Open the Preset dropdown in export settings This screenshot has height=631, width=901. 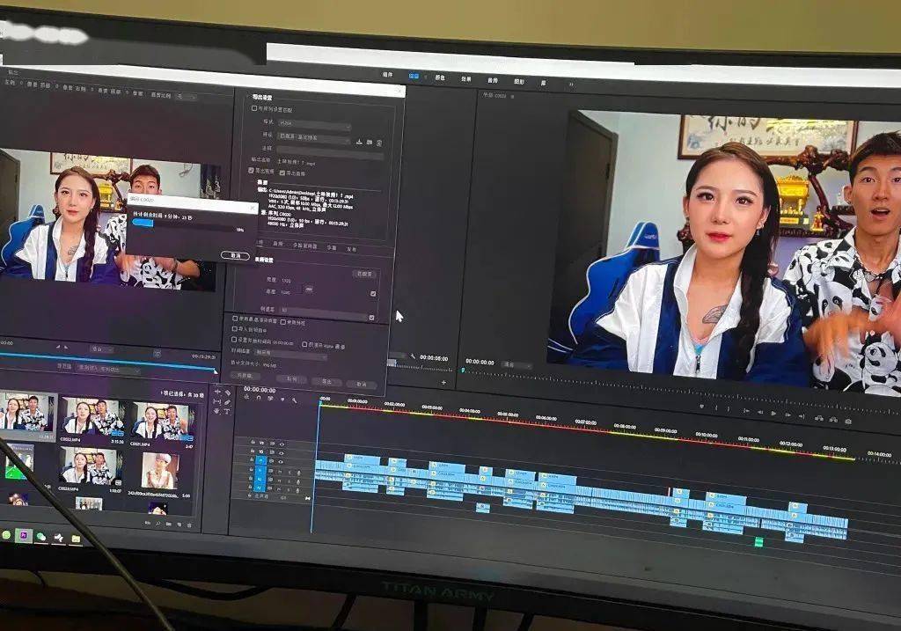(314, 138)
